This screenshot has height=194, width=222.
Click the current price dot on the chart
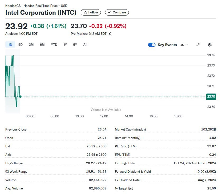click(20, 97)
